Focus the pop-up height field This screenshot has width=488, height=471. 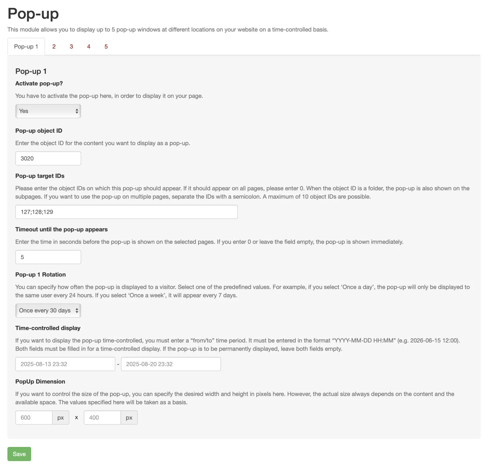pos(102,418)
